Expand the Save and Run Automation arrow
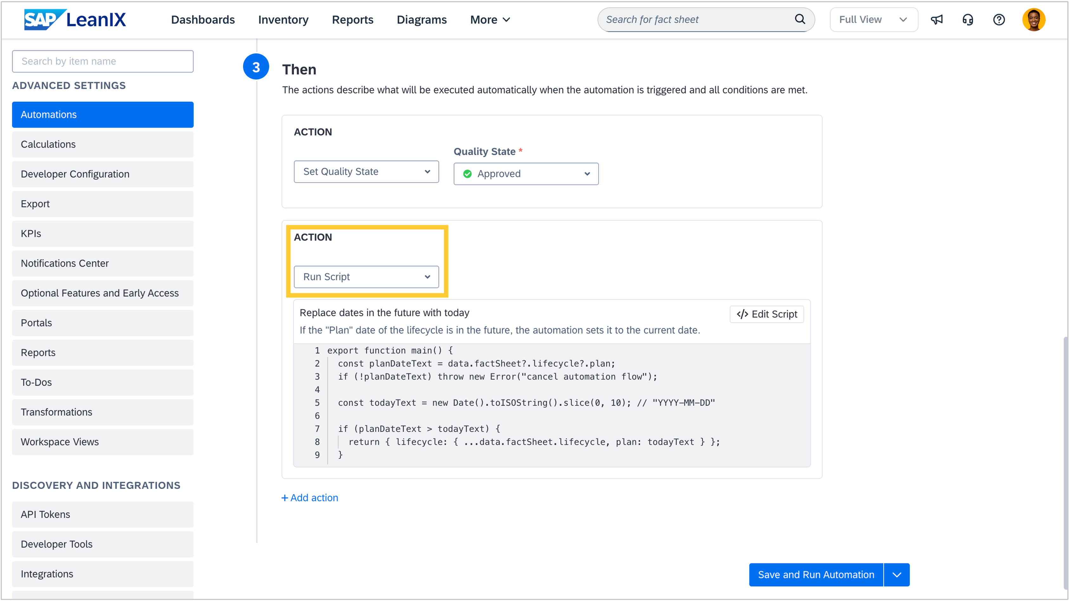The height and width of the screenshot is (601, 1069). tap(897, 574)
